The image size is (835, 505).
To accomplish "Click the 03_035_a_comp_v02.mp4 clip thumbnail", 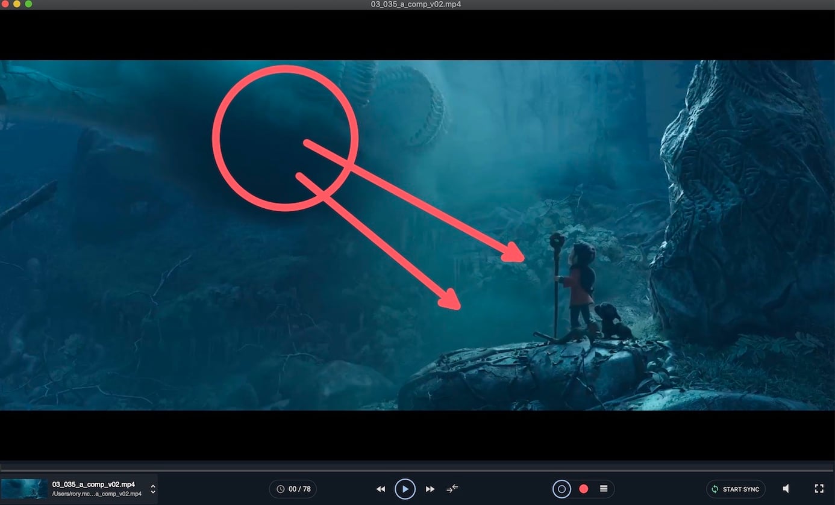I will (x=24, y=489).
